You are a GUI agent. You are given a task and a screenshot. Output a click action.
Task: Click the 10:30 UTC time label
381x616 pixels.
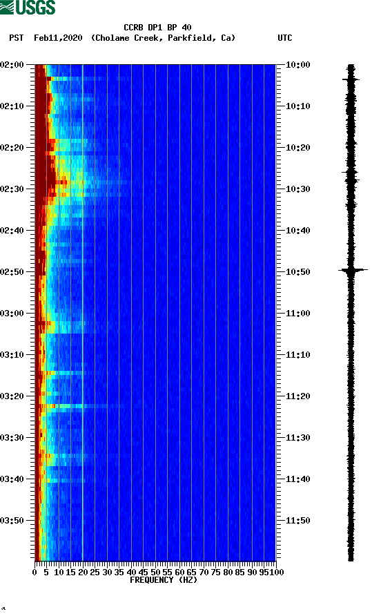pos(297,189)
